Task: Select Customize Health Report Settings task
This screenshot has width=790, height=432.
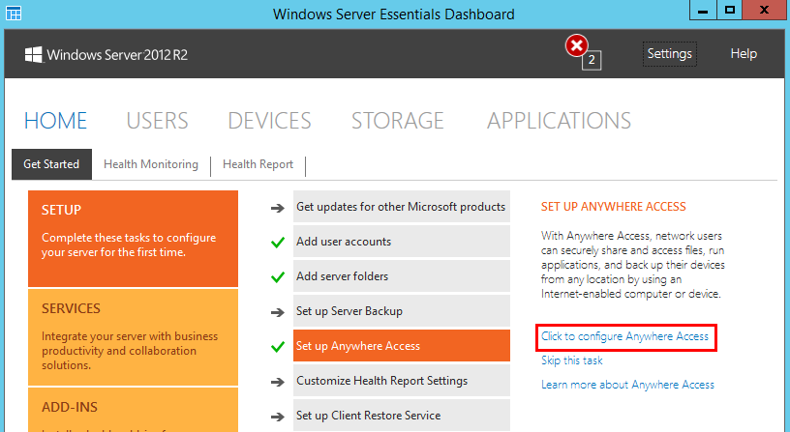Action: click(402, 380)
